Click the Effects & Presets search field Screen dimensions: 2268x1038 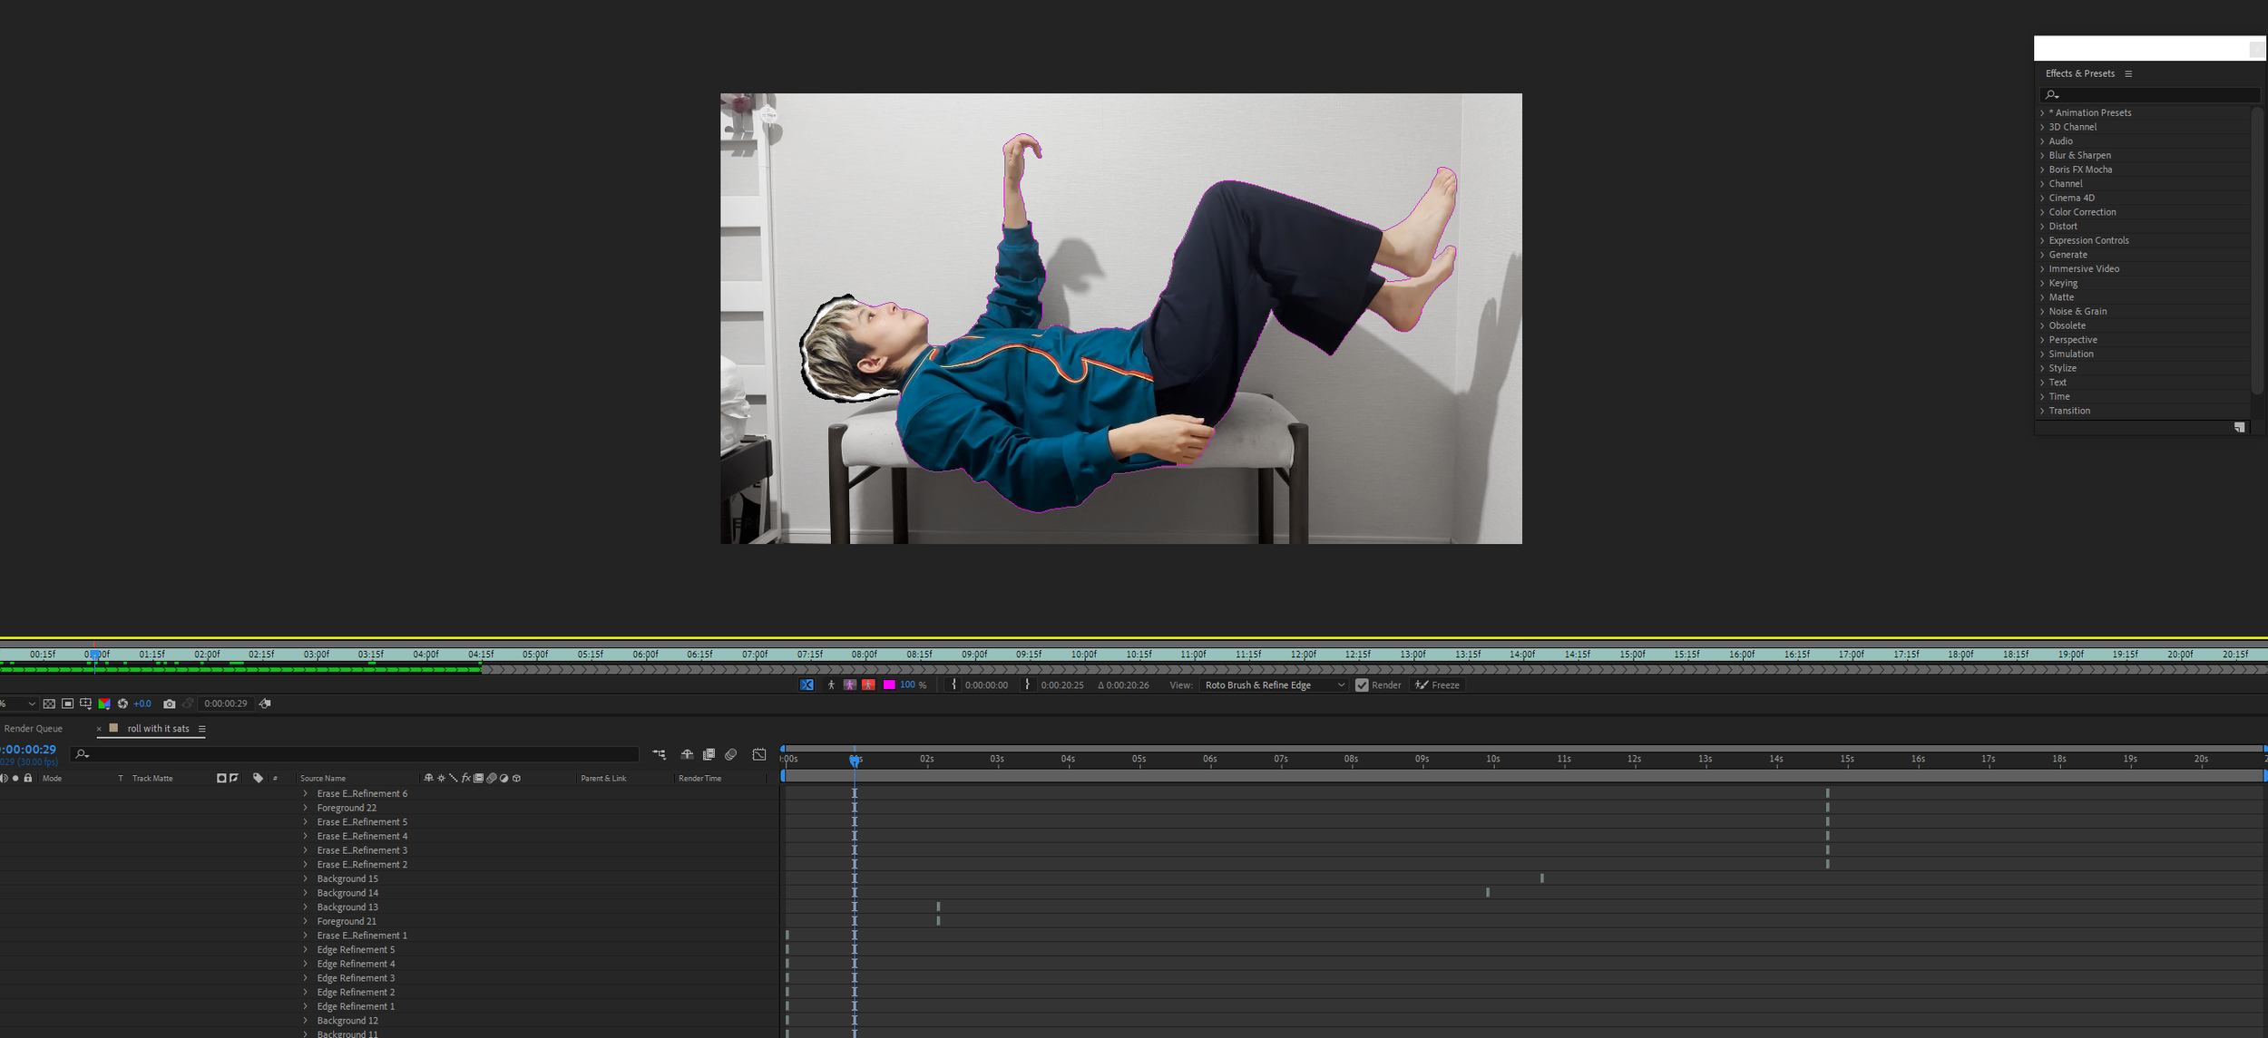click(x=2150, y=94)
